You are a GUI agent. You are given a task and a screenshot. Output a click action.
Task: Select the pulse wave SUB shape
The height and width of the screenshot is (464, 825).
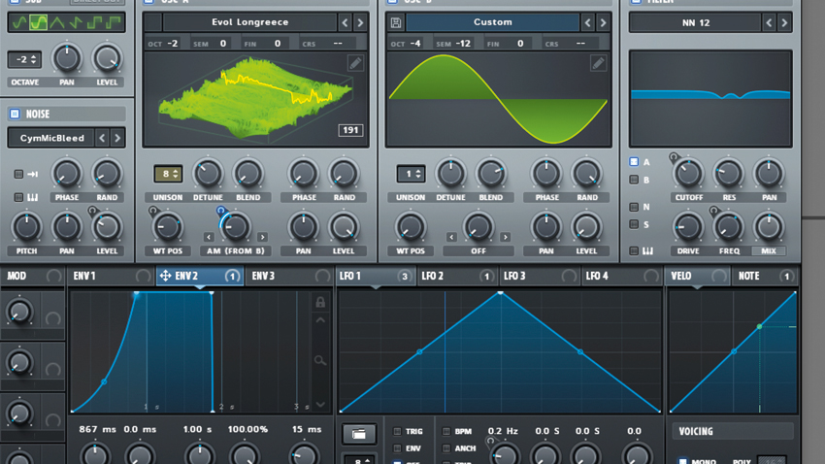pos(114,22)
